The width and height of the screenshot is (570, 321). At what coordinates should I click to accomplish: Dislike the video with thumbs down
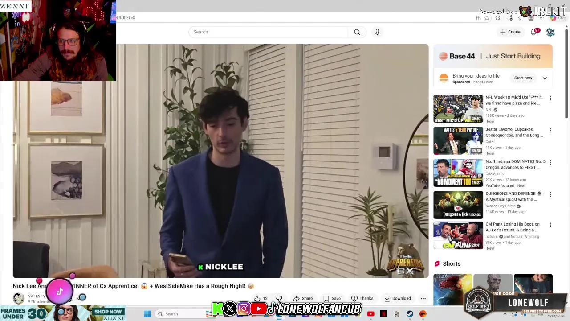[x=279, y=299]
